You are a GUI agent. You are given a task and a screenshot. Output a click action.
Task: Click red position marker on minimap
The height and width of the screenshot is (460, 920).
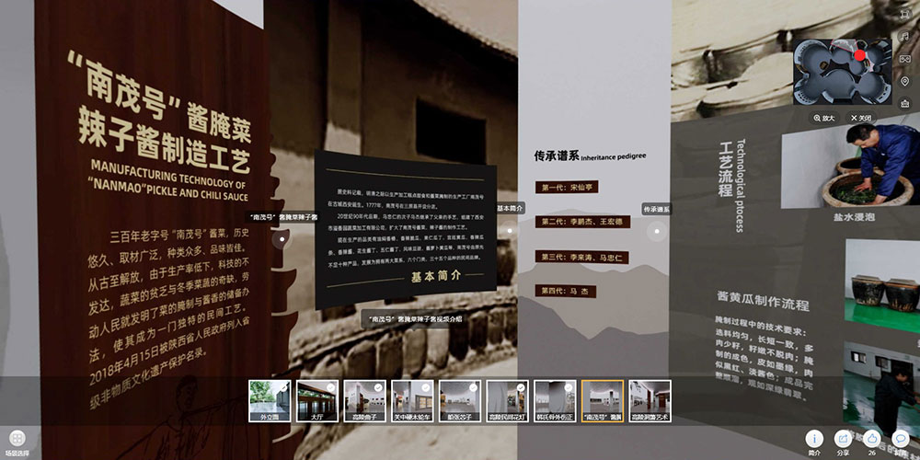[x=860, y=55]
